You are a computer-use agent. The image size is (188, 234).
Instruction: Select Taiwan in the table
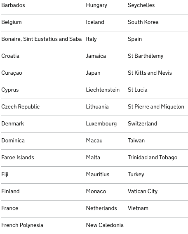(136, 140)
